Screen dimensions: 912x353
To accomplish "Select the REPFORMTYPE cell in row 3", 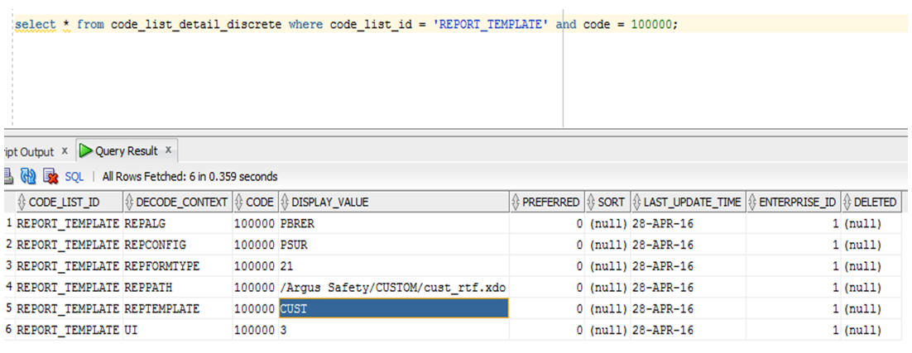I will [177, 266].
